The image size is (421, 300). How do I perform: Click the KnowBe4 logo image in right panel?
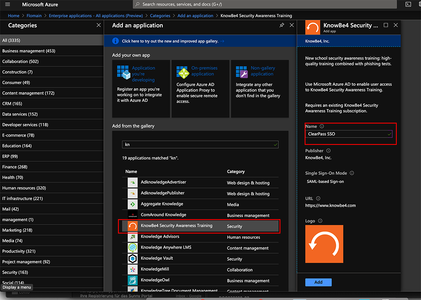pyautogui.click(x=324, y=244)
